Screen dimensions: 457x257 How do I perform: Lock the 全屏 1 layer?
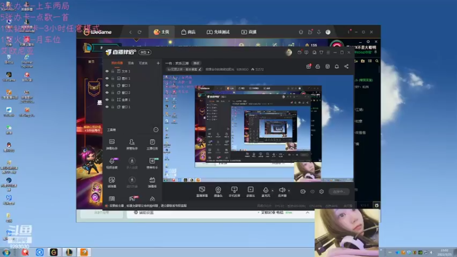pyautogui.click(x=113, y=99)
